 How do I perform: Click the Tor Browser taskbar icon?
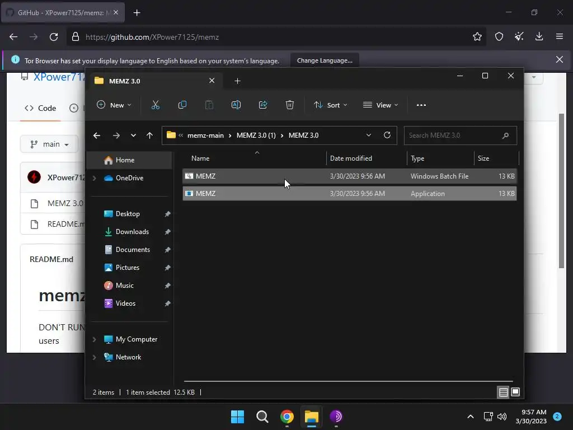(336, 417)
